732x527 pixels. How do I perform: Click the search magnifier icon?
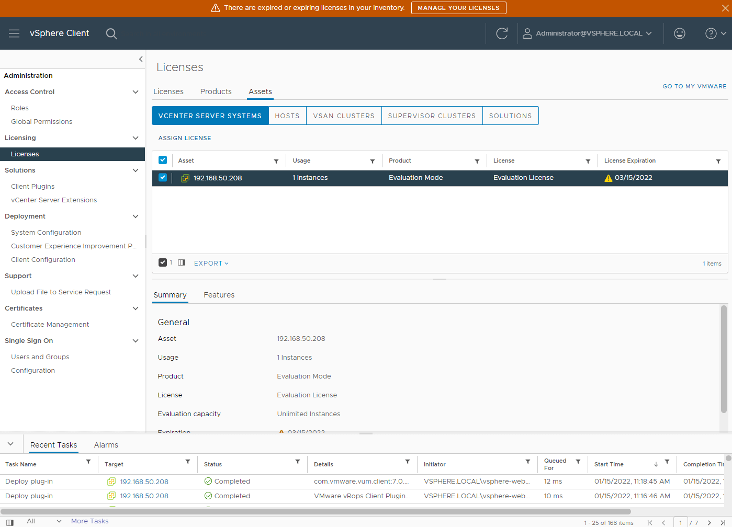[111, 33]
